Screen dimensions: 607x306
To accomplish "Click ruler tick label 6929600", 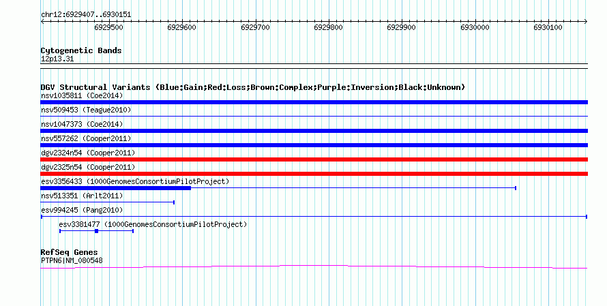I will point(182,27).
